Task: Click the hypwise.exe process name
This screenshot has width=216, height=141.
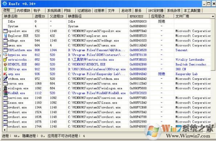Action: pyautogui.click(x=17, y=55)
